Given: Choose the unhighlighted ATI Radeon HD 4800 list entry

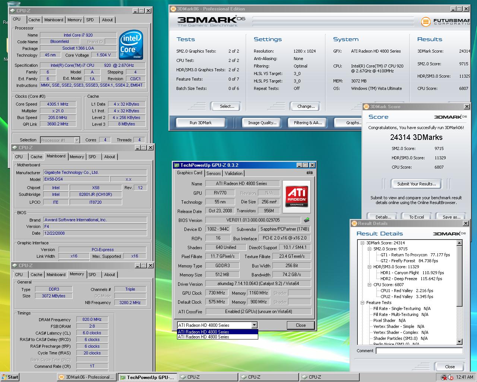Looking at the screenshot, I should tap(217, 337).
